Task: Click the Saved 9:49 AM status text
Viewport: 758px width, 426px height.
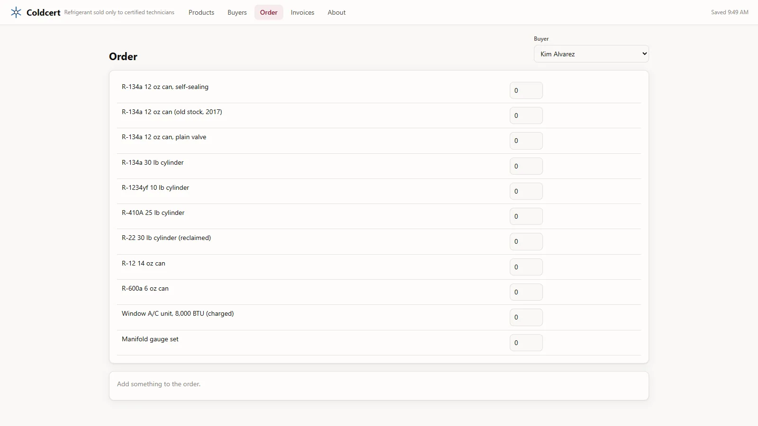Action: 730,12
